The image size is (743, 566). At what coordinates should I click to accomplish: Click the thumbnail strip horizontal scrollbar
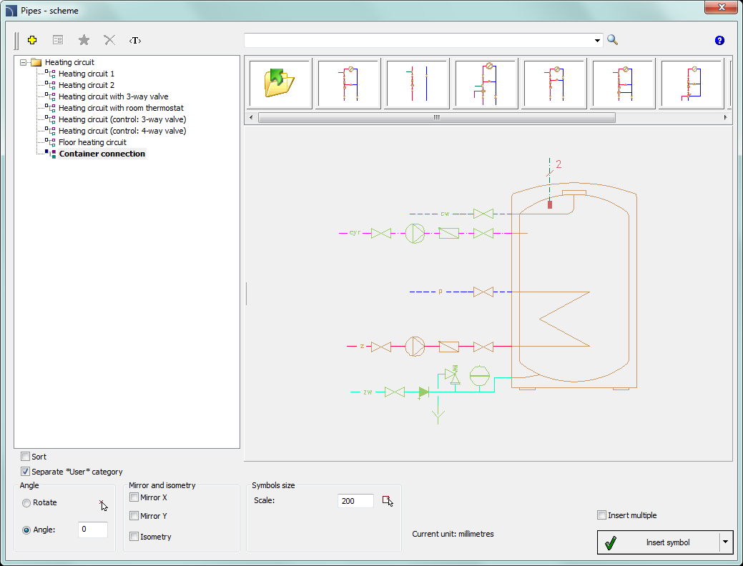[436, 118]
